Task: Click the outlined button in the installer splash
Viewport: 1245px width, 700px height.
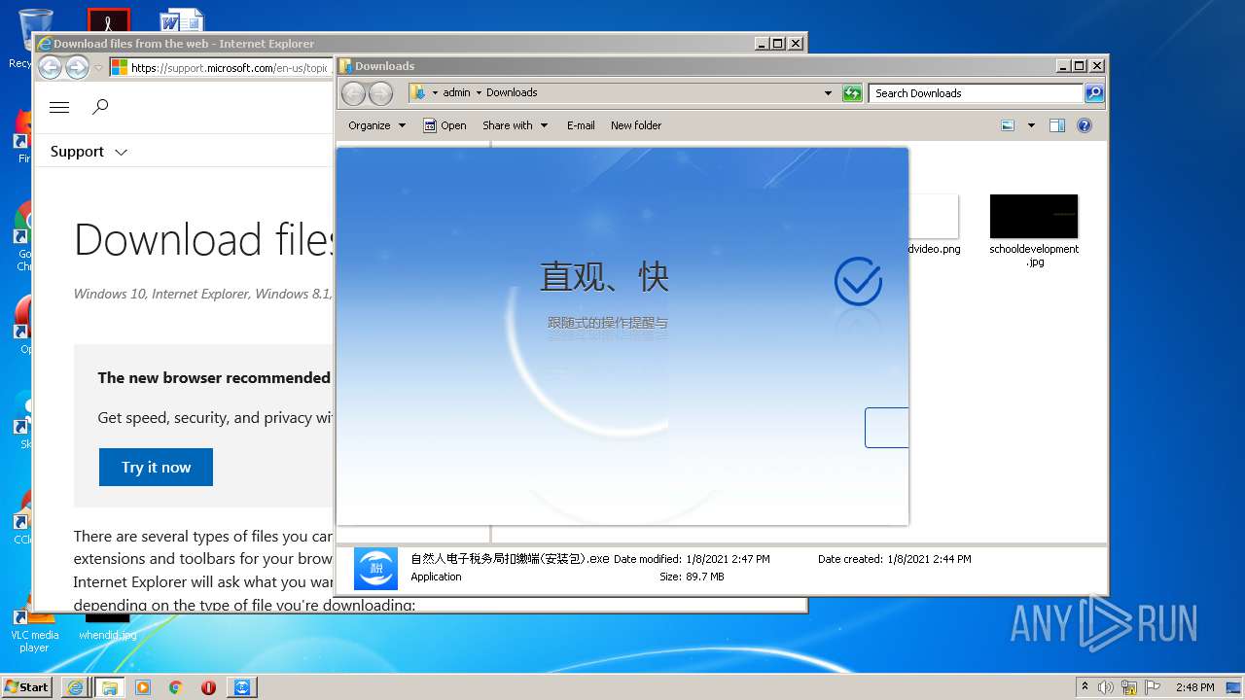Action: pos(886,428)
